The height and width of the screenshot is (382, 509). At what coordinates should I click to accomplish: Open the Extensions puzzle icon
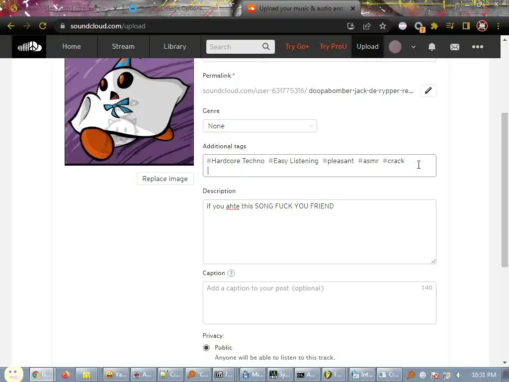tap(434, 26)
